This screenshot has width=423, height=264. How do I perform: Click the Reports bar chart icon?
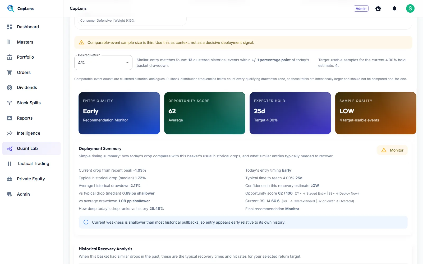(x=10, y=118)
